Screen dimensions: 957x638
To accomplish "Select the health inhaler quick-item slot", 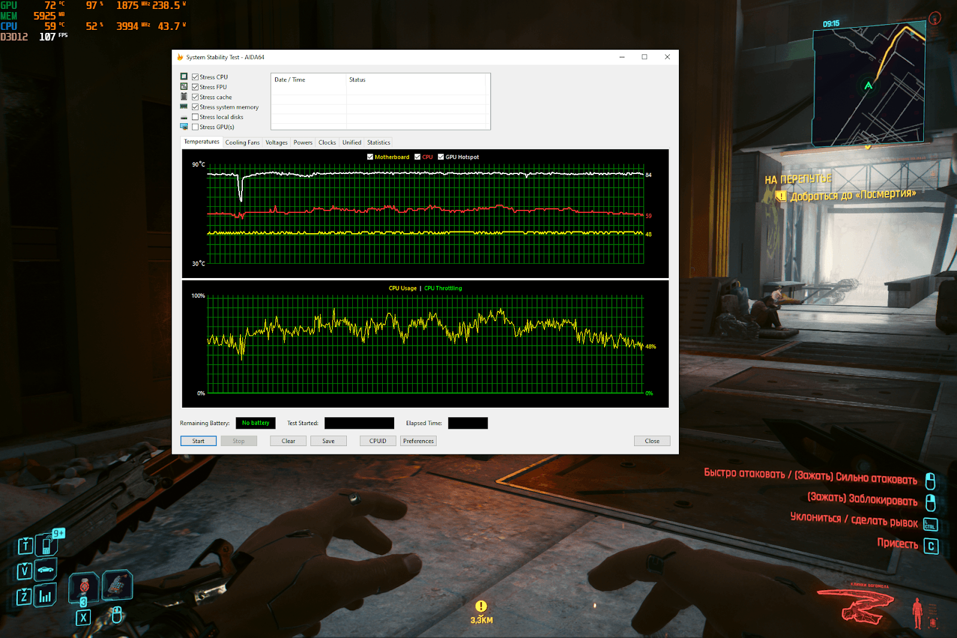I will click(84, 587).
